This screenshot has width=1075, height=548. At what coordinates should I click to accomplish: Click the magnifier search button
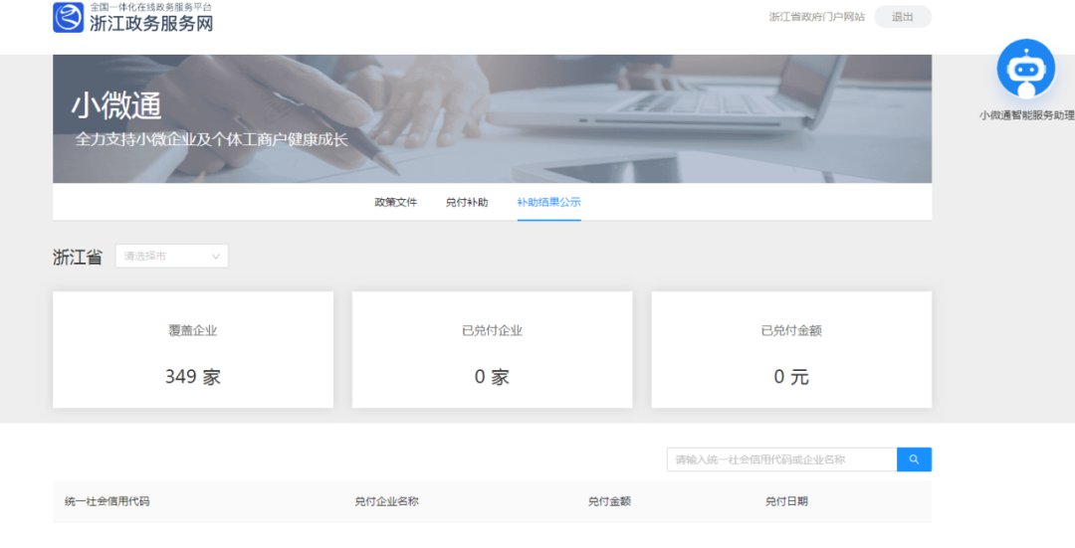[x=914, y=459]
